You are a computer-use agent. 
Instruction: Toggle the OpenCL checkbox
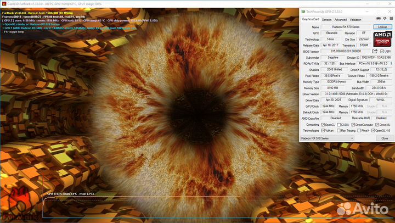coord(323,124)
